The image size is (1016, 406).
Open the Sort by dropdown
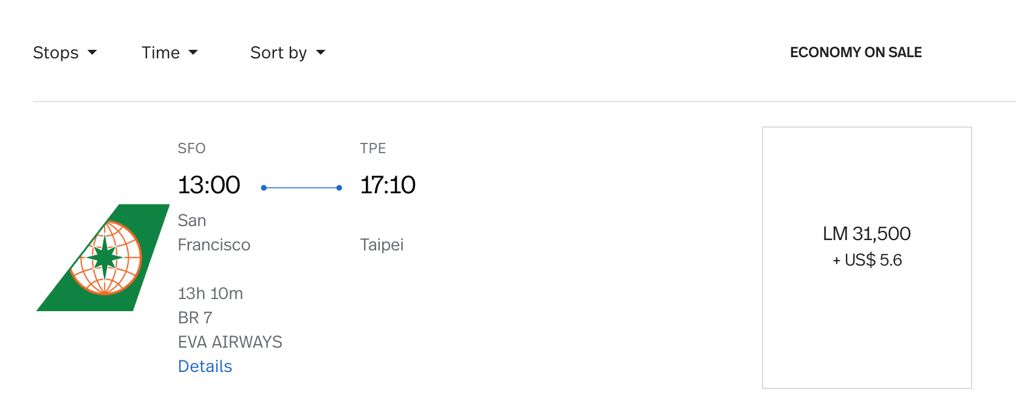click(287, 53)
